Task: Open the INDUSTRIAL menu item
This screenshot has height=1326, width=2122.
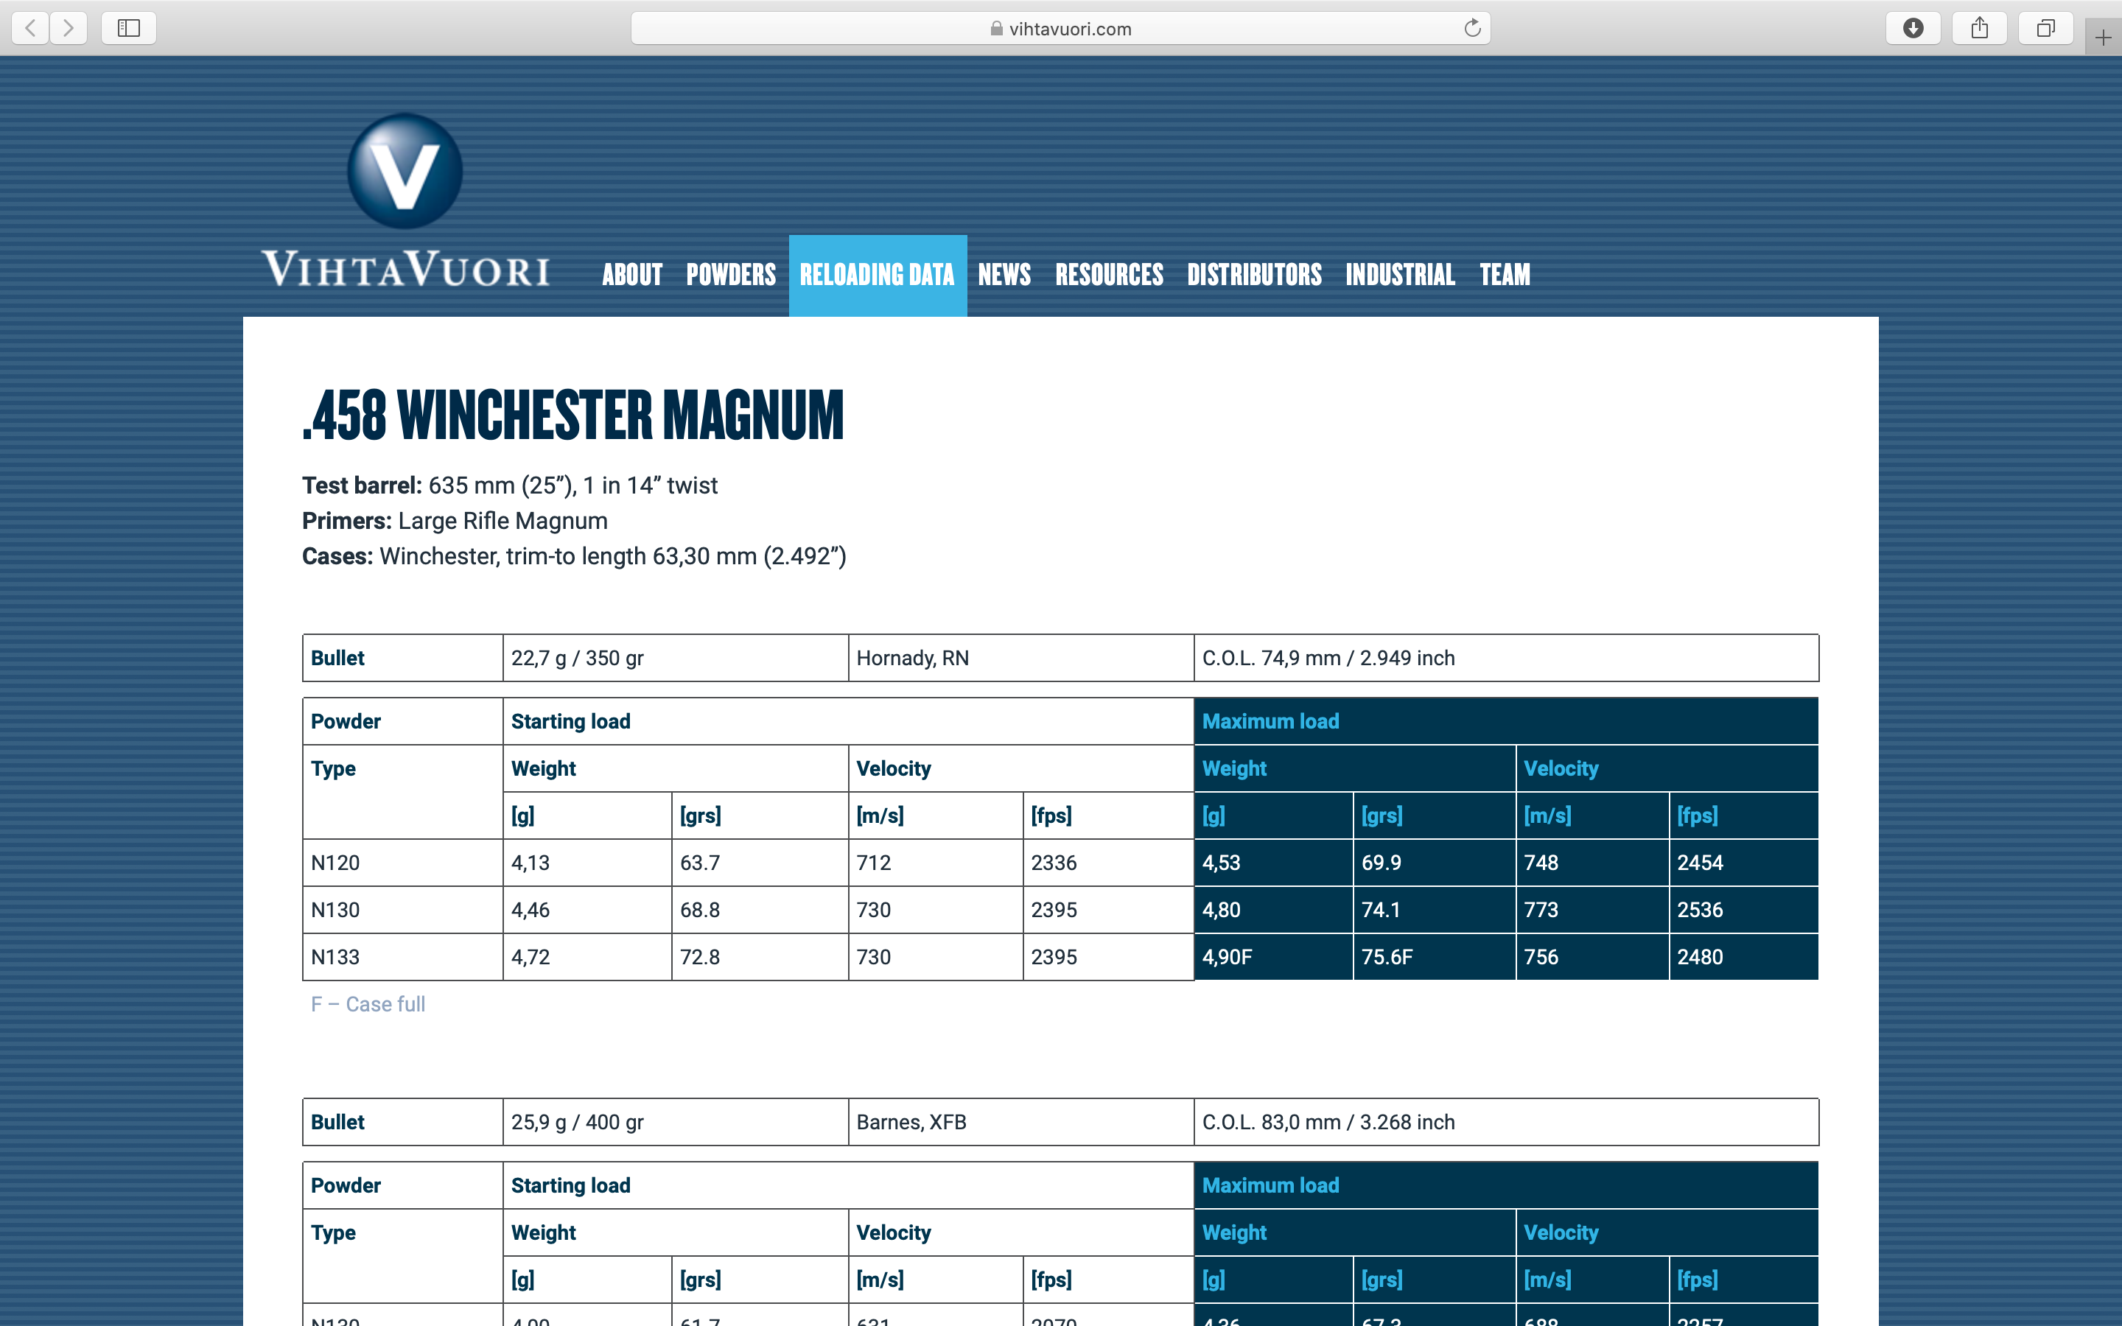Action: tap(1401, 275)
